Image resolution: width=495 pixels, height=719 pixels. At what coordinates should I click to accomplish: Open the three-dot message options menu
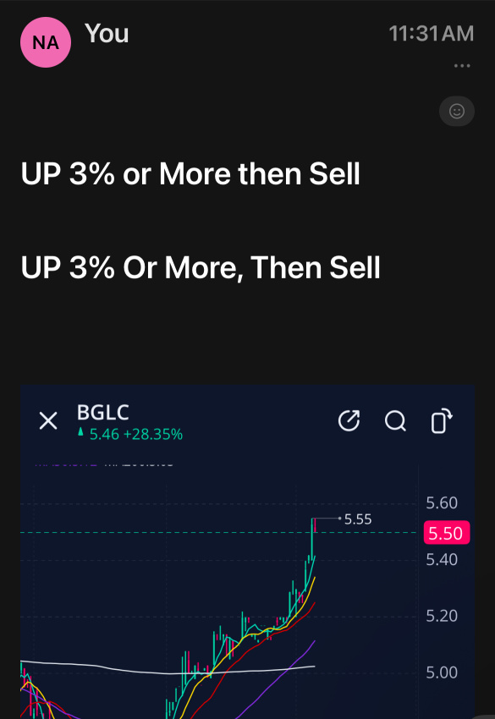461,66
